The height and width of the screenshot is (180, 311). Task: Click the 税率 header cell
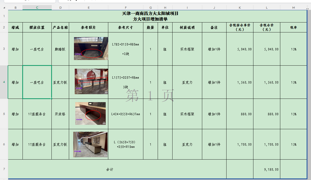[x=293, y=27]
